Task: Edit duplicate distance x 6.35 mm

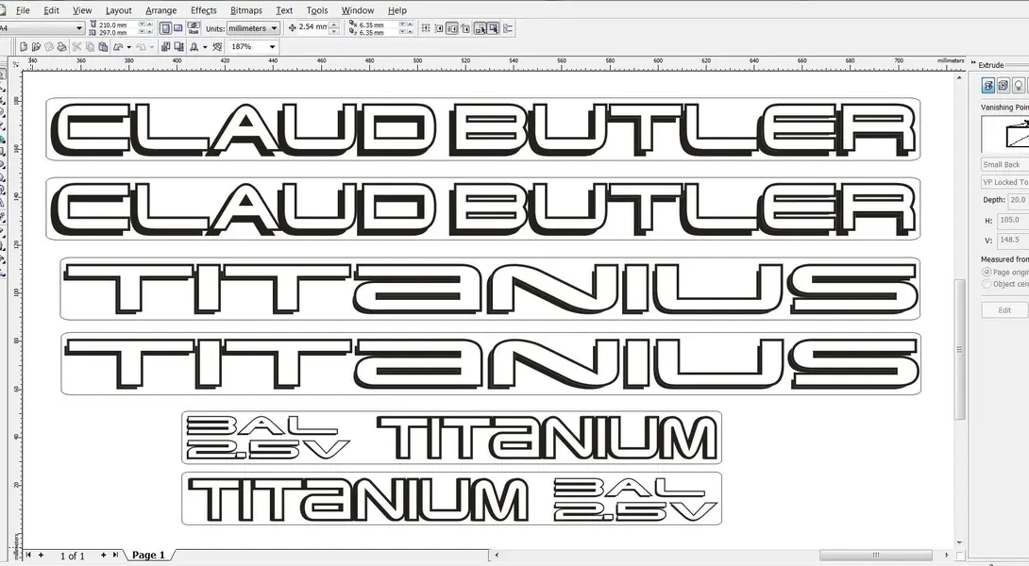Action: pos(378,25)
